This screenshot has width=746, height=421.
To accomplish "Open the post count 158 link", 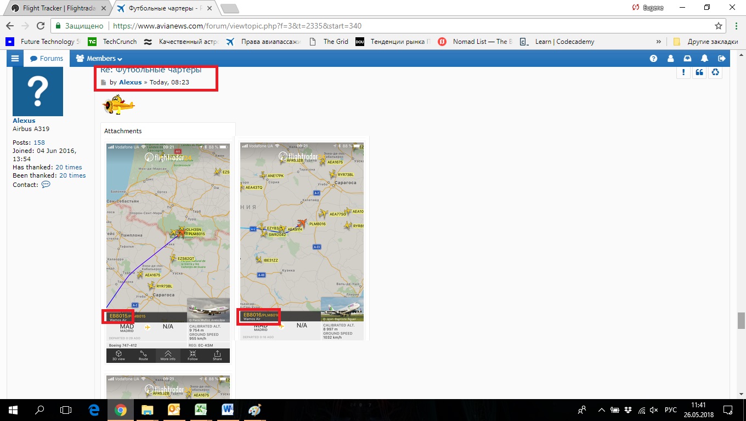I will 39,143.
